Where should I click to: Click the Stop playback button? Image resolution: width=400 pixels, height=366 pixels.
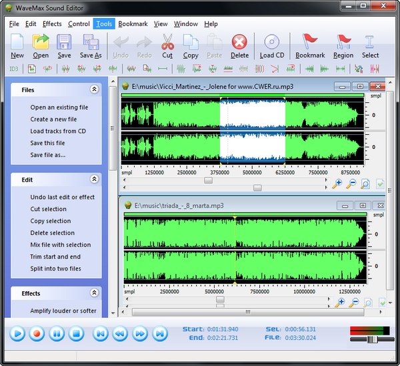pyautogui.click(x=76, y=333)
